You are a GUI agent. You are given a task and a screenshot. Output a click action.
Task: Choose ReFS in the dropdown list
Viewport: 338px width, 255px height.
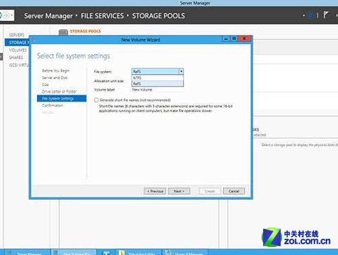[x=158, y=84]
